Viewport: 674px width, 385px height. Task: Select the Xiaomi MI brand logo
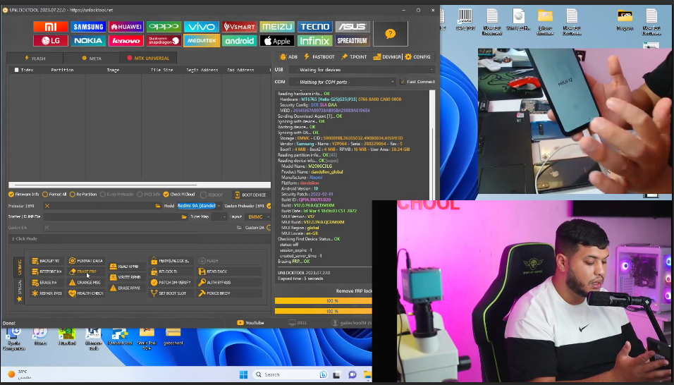click(51, 27)
